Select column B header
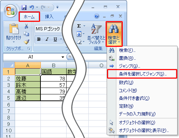 pyautogui.click(x=53, y=65)
